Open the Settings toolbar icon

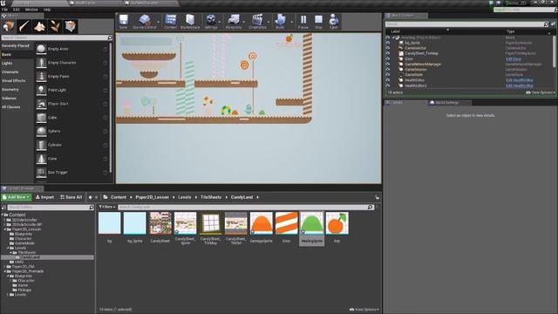coord(211,21)
